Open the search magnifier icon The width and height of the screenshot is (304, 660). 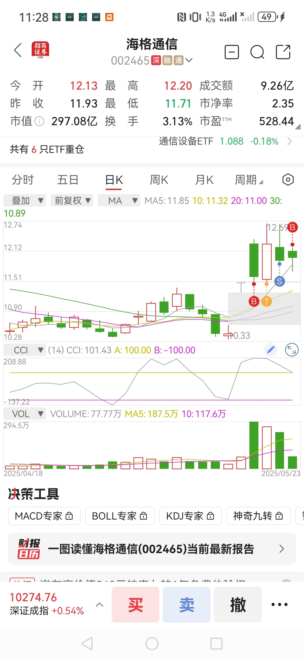point(257,52)
